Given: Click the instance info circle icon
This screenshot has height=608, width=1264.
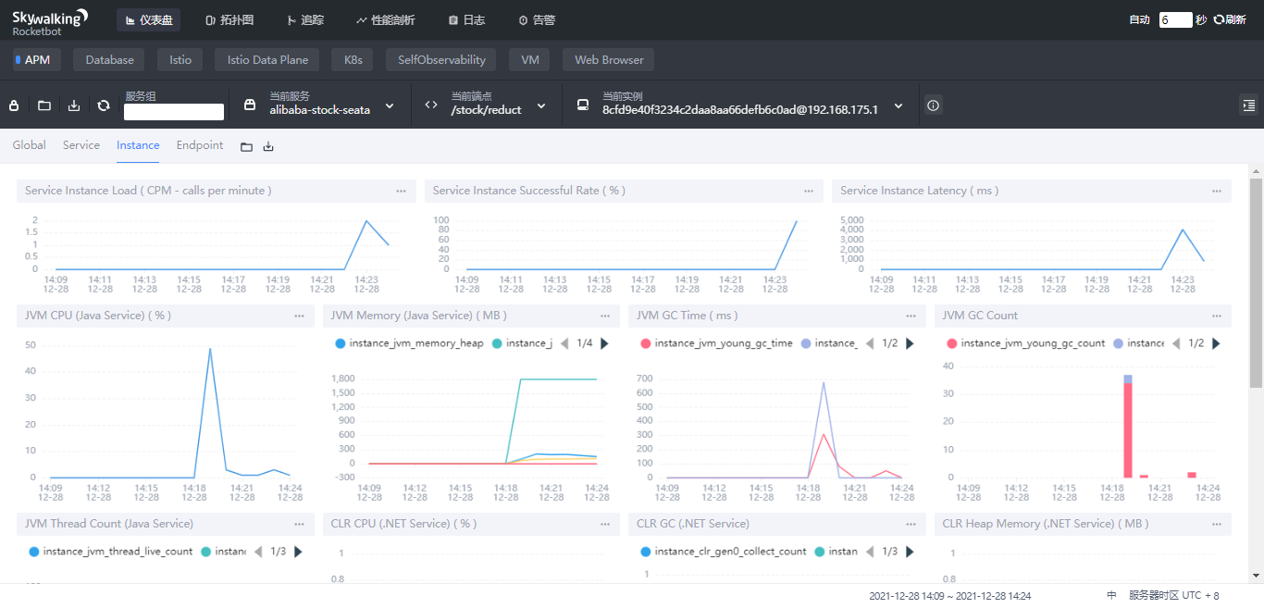Looking at the screenshot, I should 933,105.
